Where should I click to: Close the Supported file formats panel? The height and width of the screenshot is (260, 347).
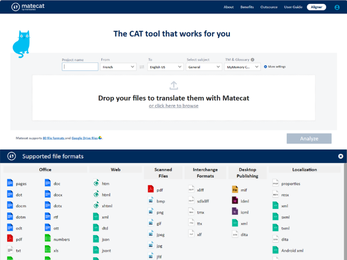pos(340,156)
